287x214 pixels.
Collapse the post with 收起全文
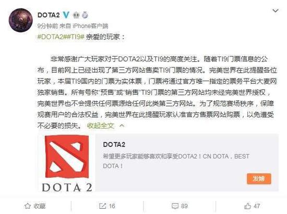(101, 126)
